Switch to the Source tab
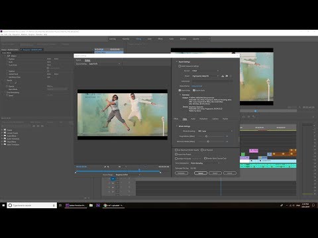 [78, 60]
